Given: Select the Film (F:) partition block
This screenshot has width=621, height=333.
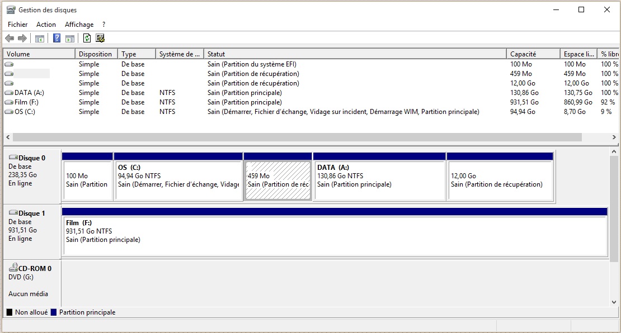Looking at the screenshot, I should (x=335, y=235).
